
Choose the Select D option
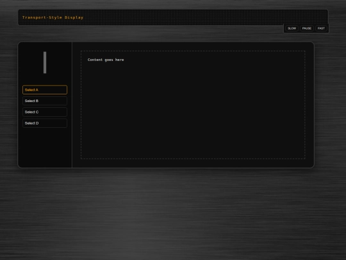pos(45,123)
